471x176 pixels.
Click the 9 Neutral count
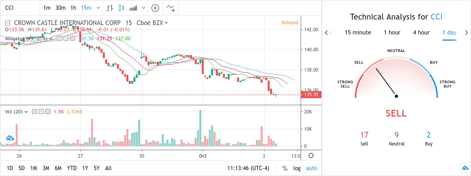click(396, 135)
